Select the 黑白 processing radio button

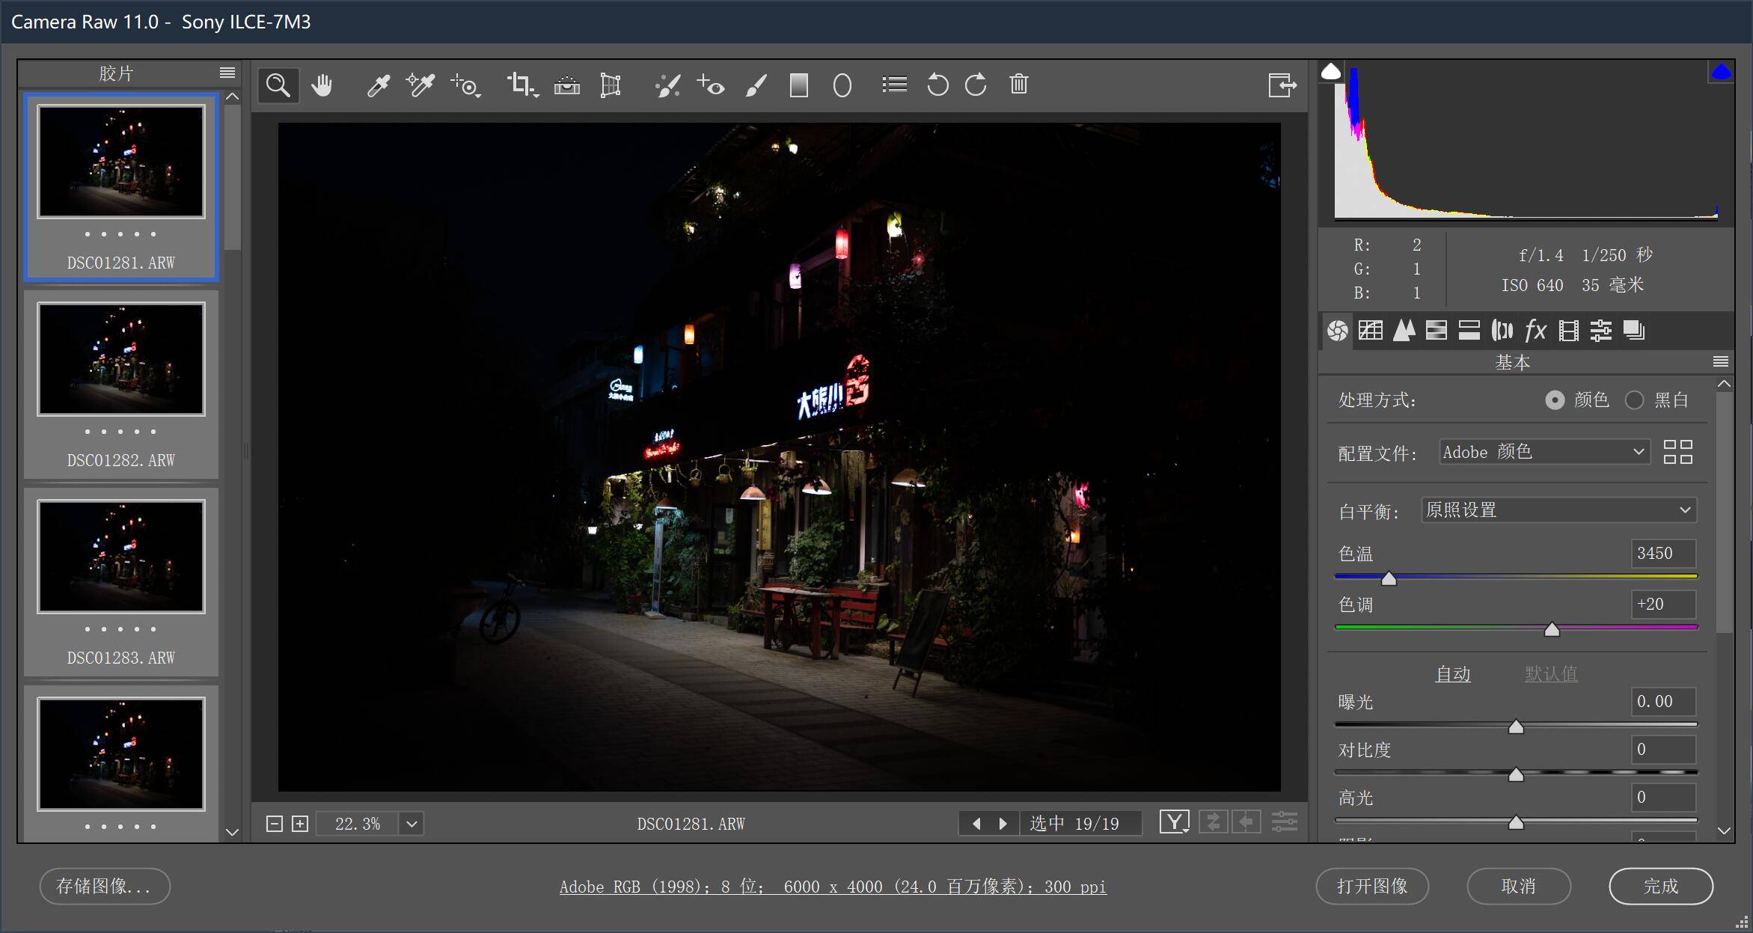pyautogui.click(x=1634, y=400)
